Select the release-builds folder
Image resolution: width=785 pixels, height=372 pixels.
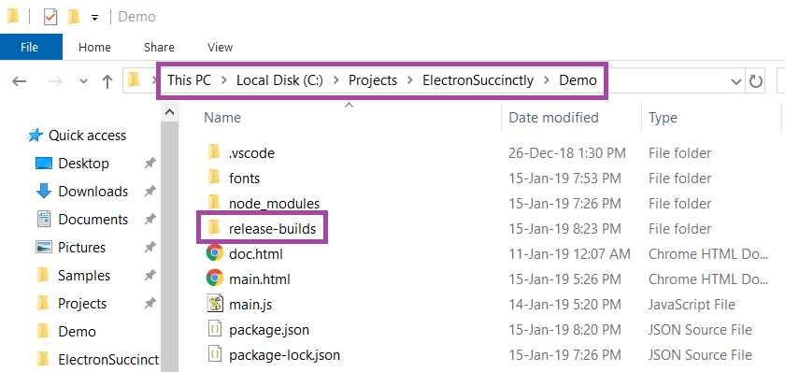click(272, 229)
